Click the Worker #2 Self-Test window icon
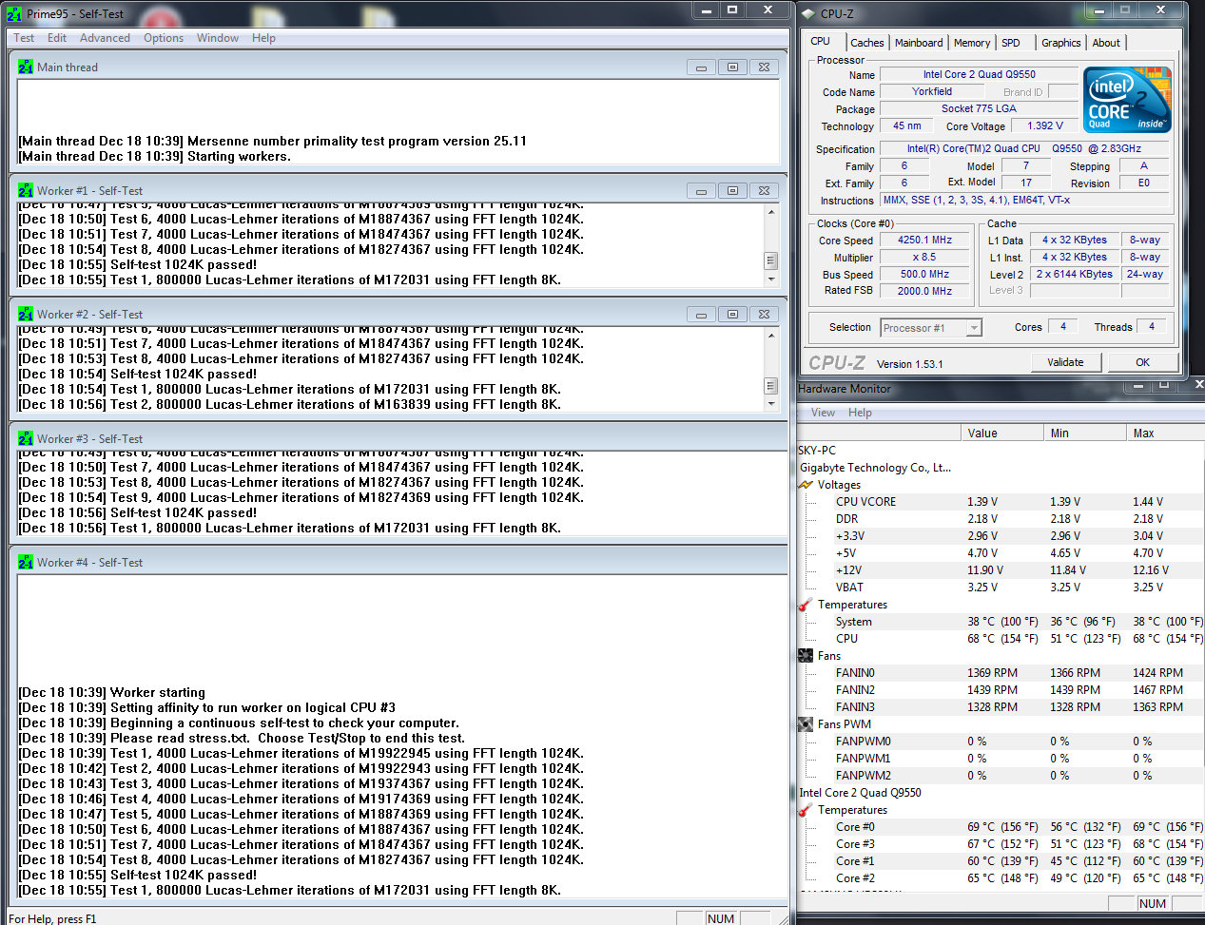 (26, 315)
